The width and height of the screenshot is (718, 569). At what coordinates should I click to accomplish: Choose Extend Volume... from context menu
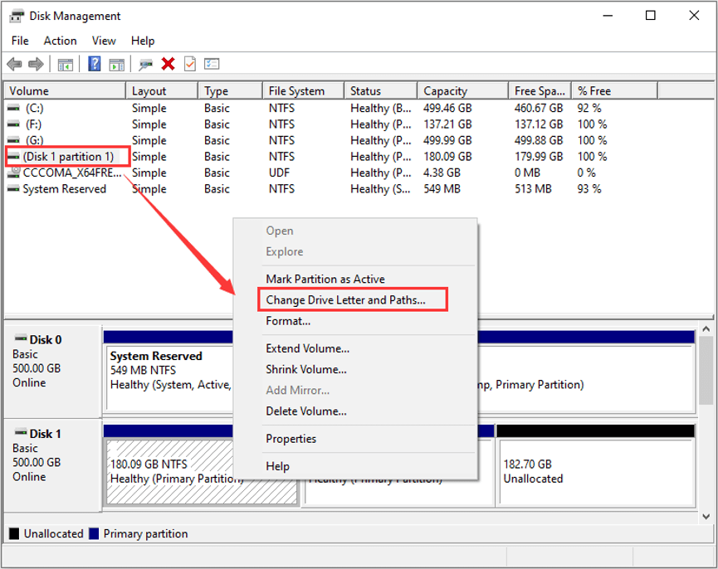click(355, 348)
